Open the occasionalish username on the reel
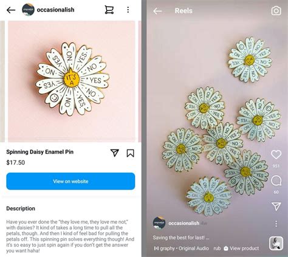The height and width of the screenshot is (257, 288). (183, 223)
